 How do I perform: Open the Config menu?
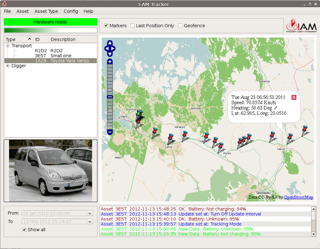pyautogui.click(x=71, y=11)
